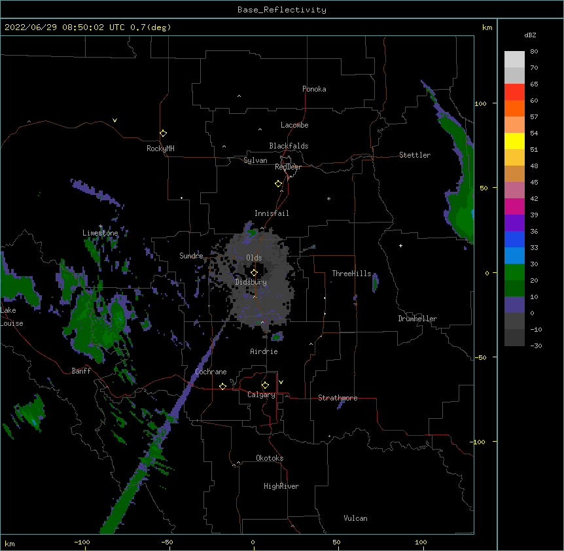
Task: Click the Sundre town label
Action: (191, 256)
